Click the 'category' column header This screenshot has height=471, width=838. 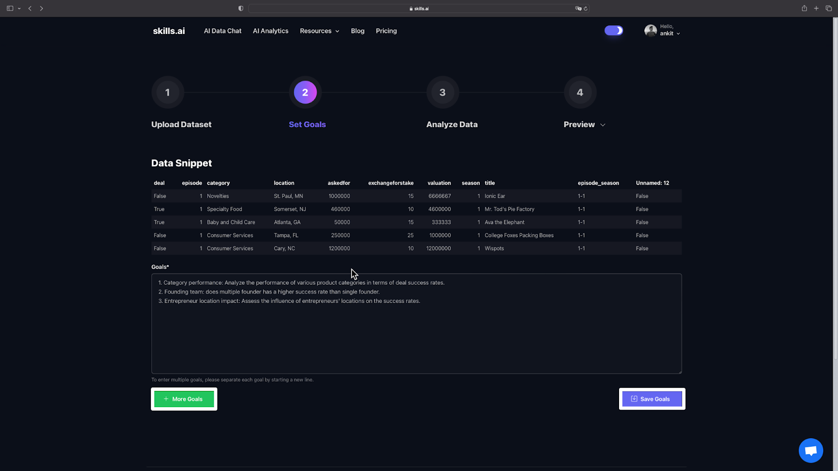pyautogui.click(x=218, y=183)
